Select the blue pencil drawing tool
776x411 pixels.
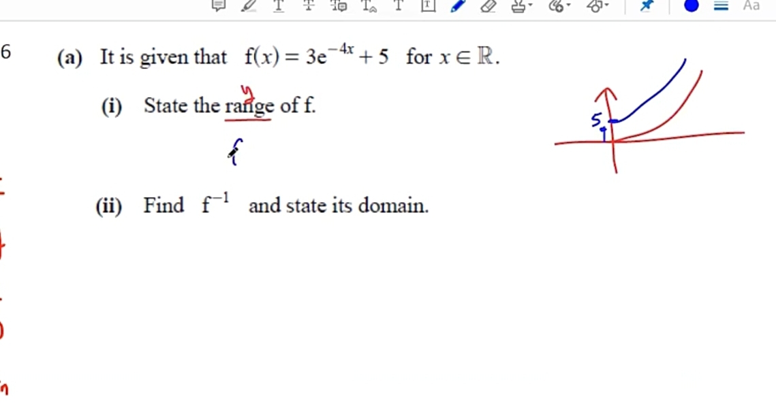pos(457,6)
